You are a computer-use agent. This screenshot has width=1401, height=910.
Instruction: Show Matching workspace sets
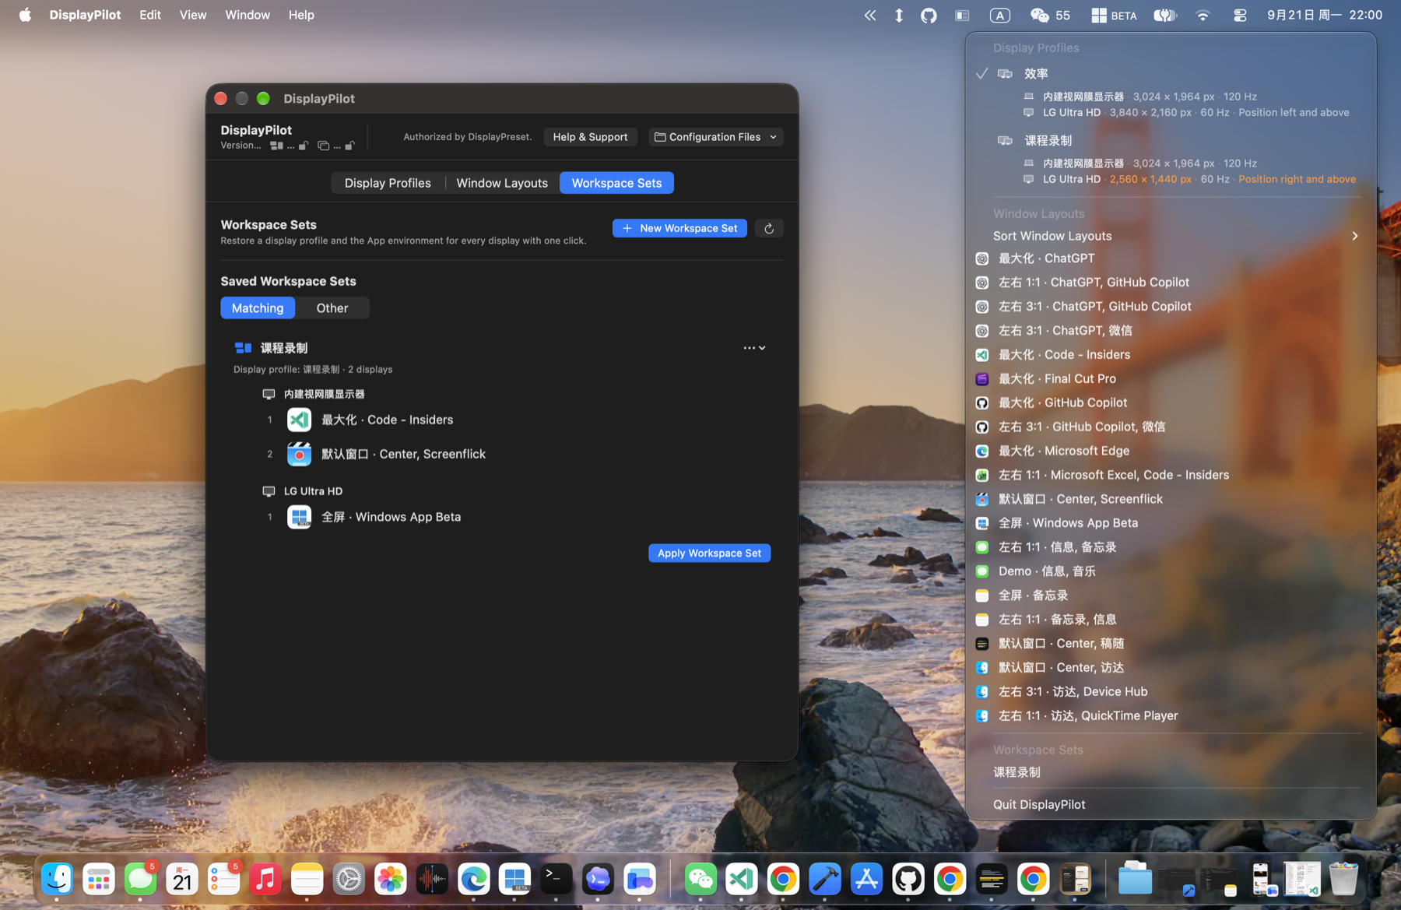(x=258, y=308)
